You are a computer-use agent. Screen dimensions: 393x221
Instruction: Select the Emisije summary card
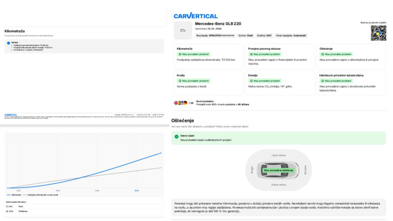tap(280, 83)
